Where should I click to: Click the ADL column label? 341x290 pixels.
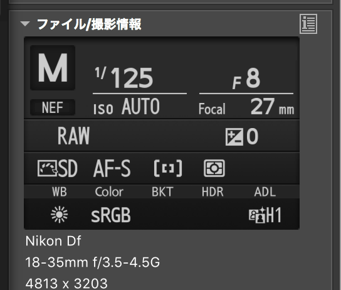pyautogui.click(x=265, y=192)
